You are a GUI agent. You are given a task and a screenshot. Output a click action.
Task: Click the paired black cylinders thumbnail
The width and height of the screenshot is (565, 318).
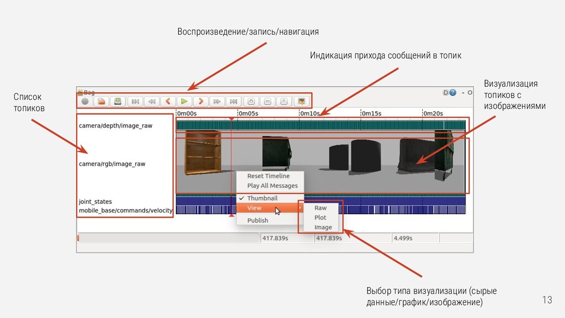(355, 156)
